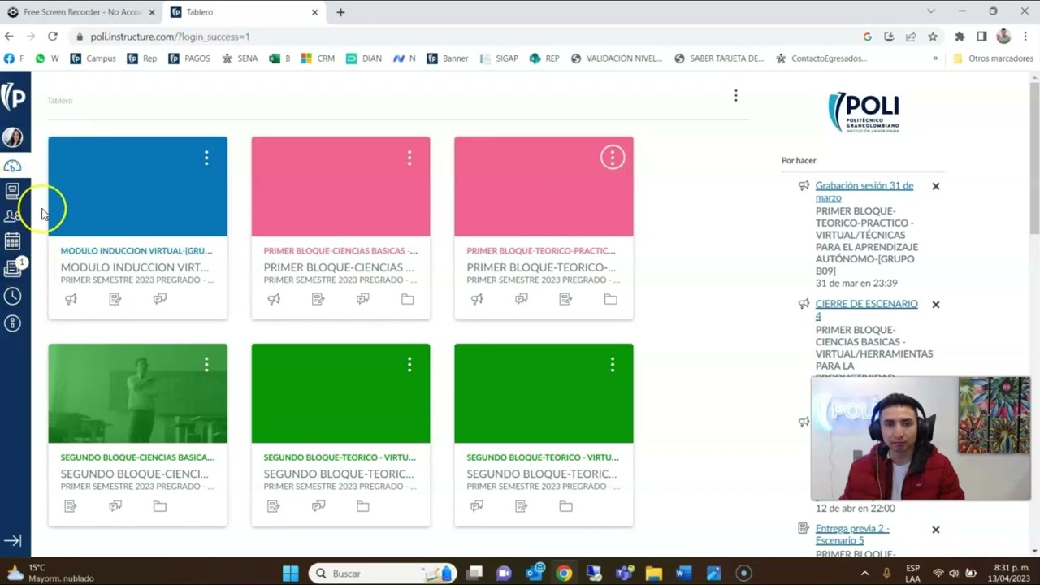Open the Dashboard gauge icon in sidebar

tap(12, 166)
